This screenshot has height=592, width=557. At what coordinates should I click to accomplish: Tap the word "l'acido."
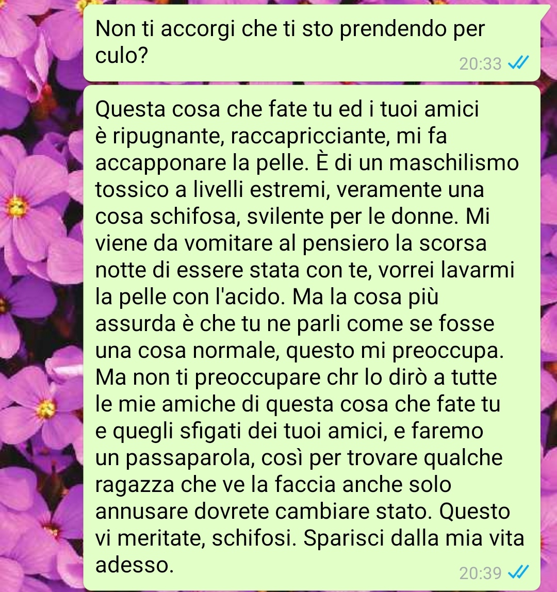pyautogui.click(x=250, y=297)
